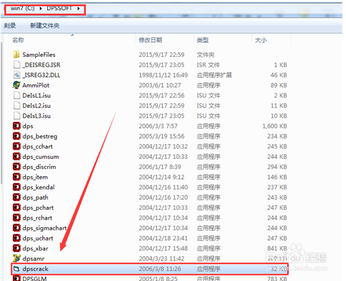Select the dps_kendal application icon
Image resolution: width=346 pixels, height=281 pixels.
pyautogui.click(x=17, y=187)
